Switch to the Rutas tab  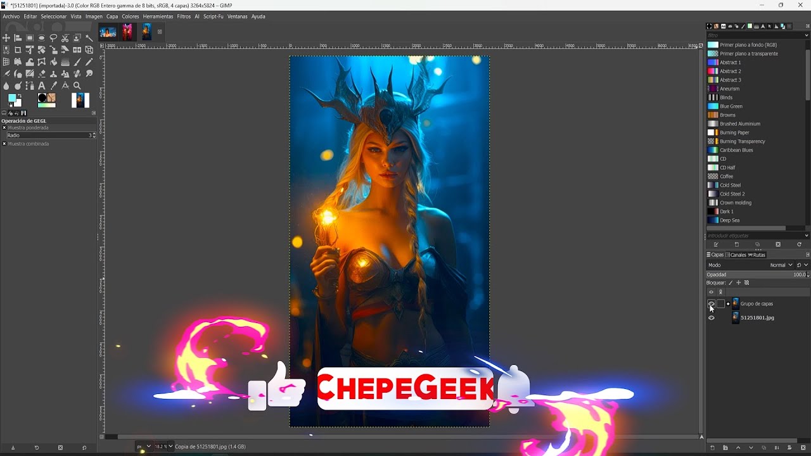pyautogui.click(x=757, y=255)
